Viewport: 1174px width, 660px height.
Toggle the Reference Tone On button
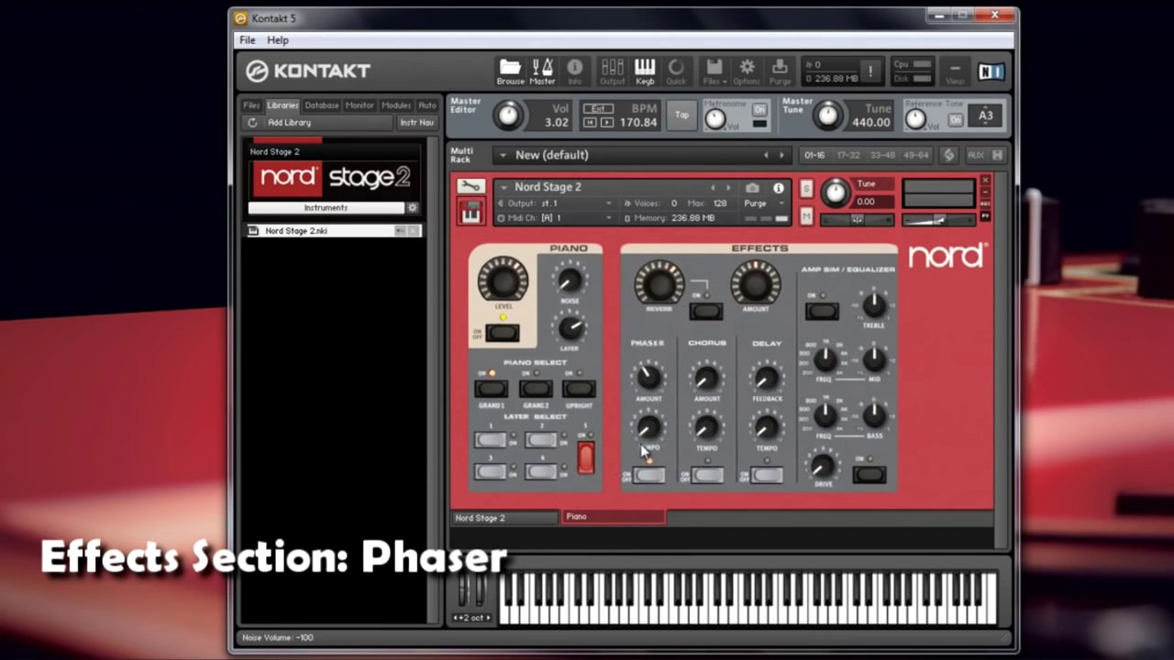pyautogui.click(x=956, y=120)
